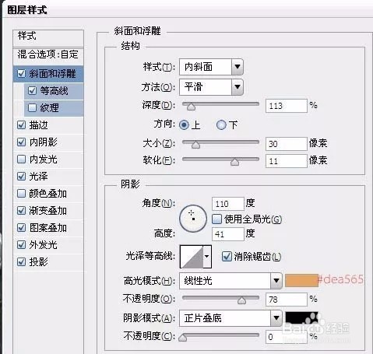This screenshot has height=354, width=373.
Task: Open the 图案叠加 style settings
Action: click(48, 228)
